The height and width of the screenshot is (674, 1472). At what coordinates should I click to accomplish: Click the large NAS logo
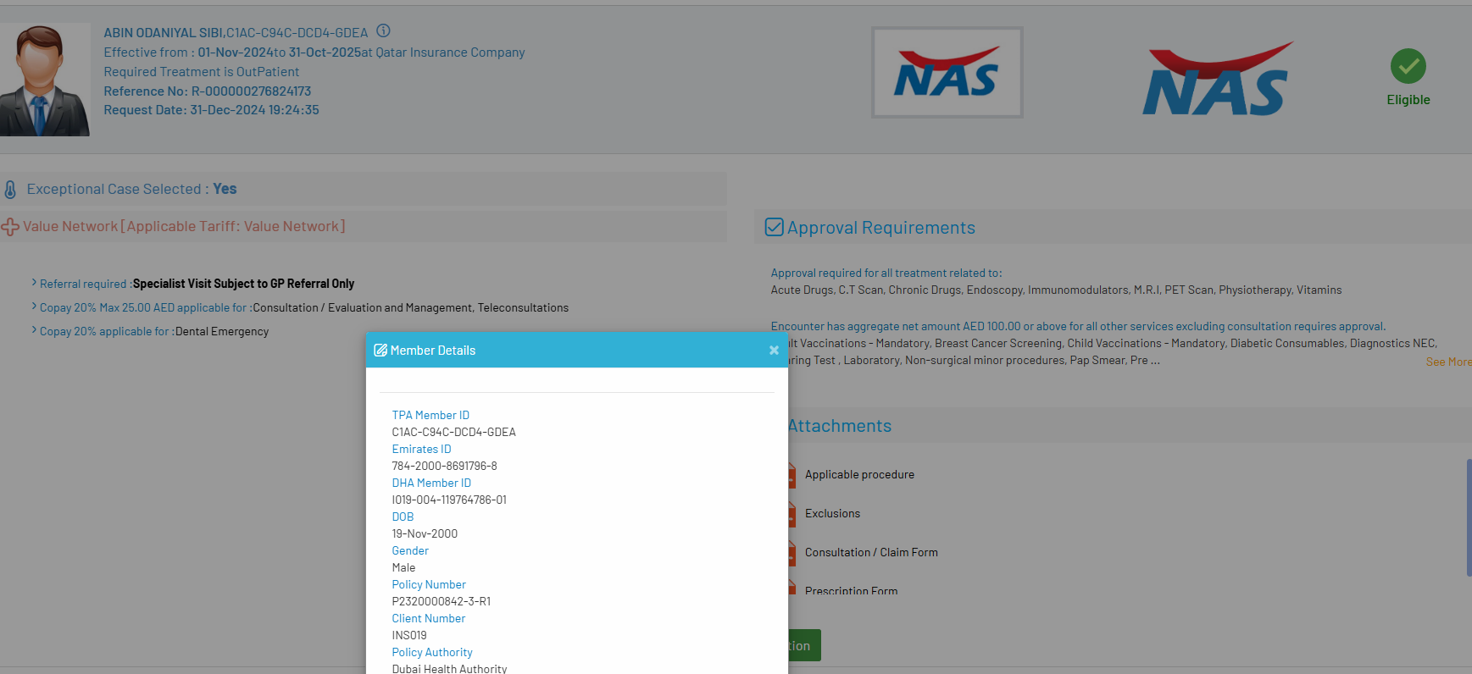click(1216, 80)
